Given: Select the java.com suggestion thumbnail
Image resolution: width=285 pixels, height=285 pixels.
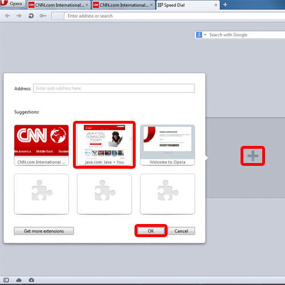Looking at the screenshot, I should 104,145.
